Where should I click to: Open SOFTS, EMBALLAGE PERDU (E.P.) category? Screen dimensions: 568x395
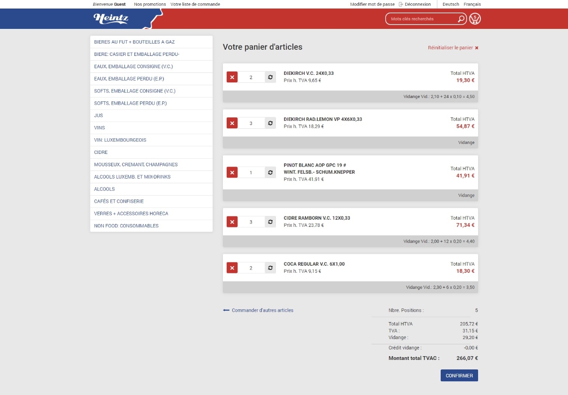[x=151, y=103]
